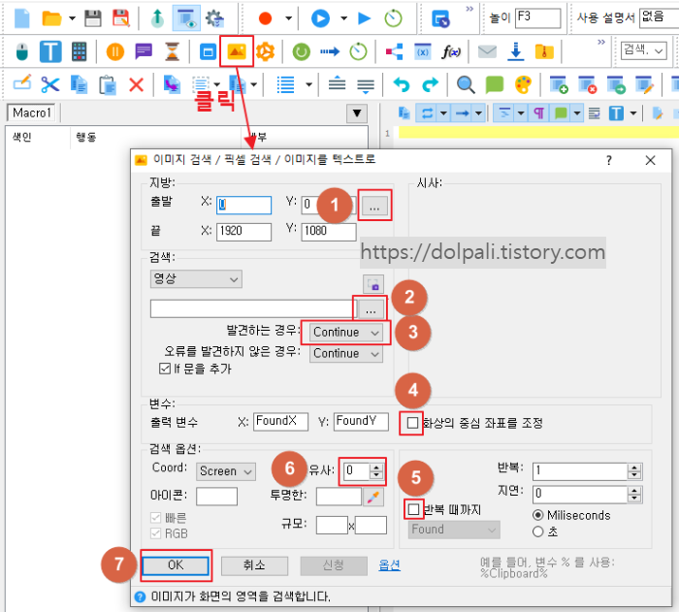Click the green comment bubble icon
This screenshot has width=679, height=612.
point(494,84)
